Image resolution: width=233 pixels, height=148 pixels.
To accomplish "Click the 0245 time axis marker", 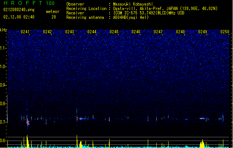I will pyautogui.click(x=114, y=32).
